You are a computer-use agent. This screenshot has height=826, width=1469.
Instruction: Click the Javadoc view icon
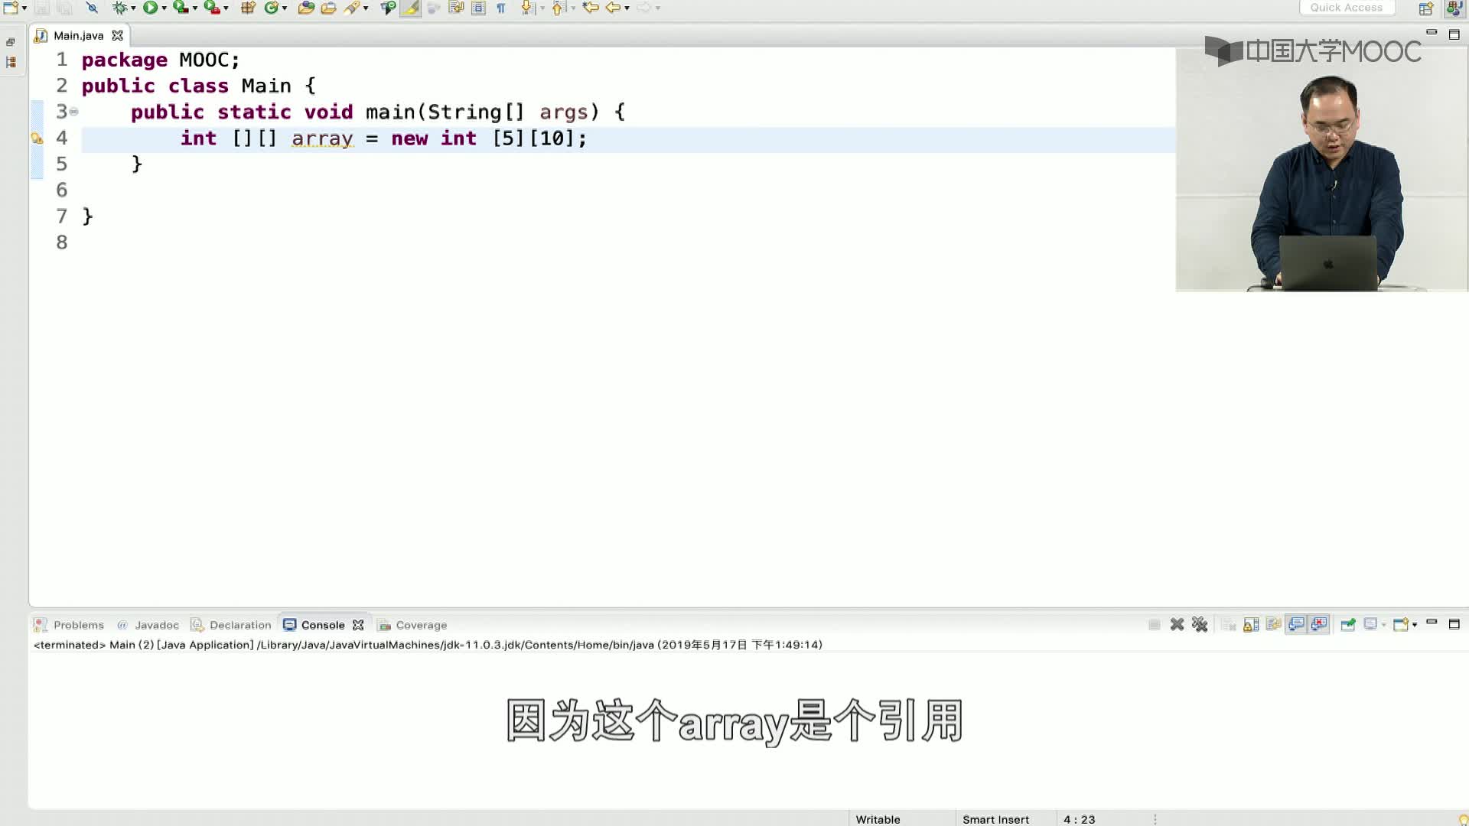pyautogui.click(x=121, y=624)
